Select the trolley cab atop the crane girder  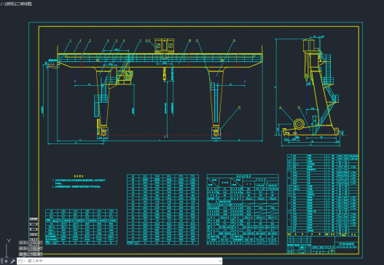click(165, 46)
